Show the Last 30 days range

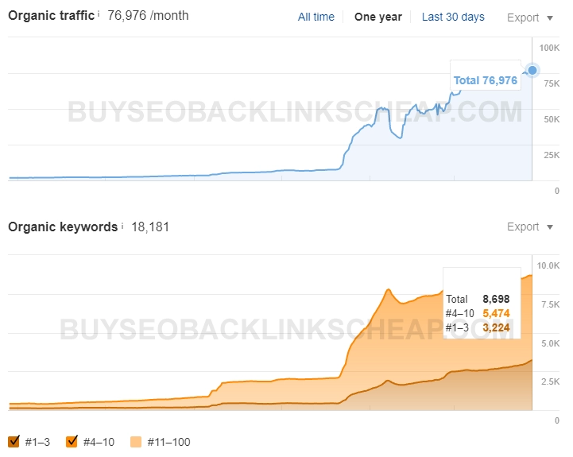tap(453, 17)
